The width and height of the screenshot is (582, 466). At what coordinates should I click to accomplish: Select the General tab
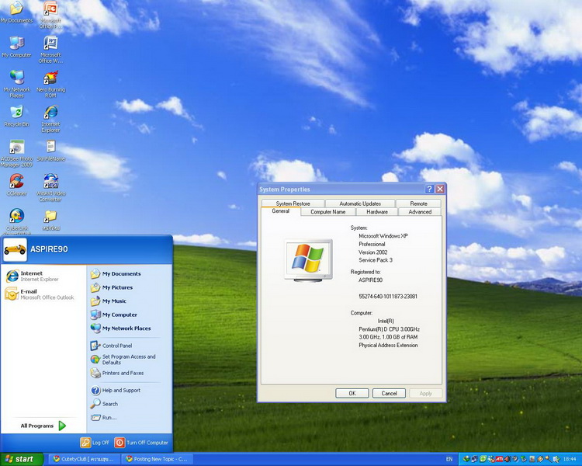pos(281,211)
